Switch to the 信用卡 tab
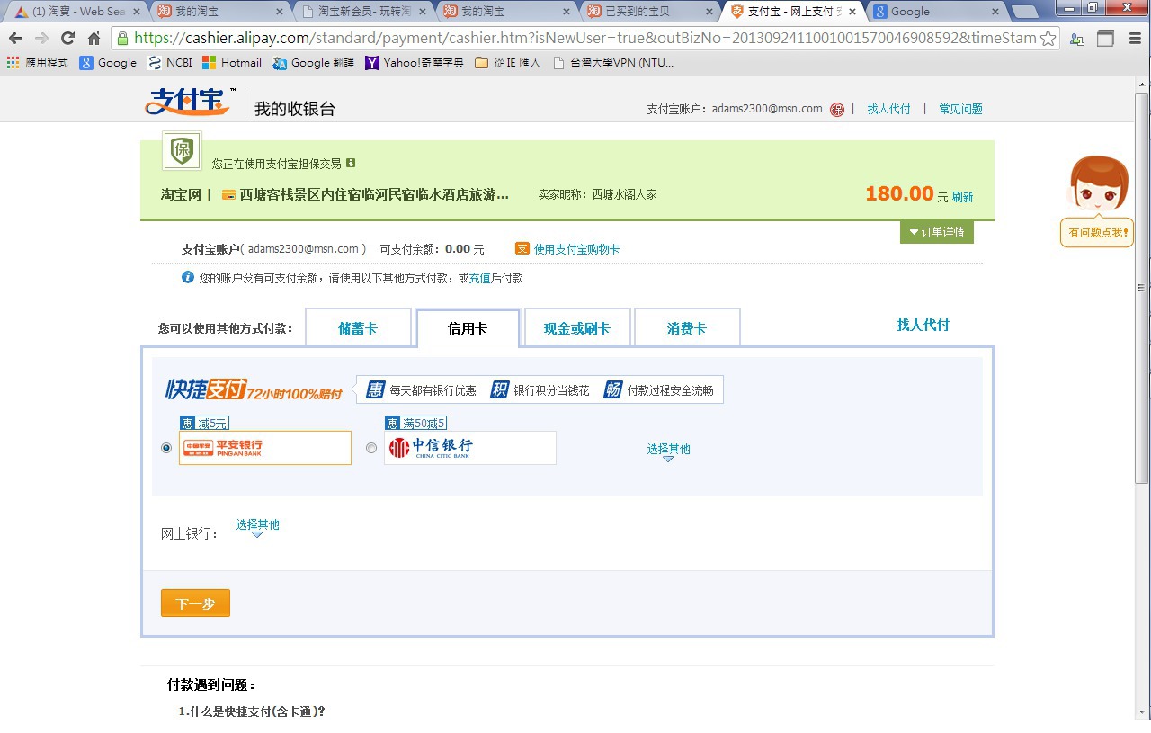Screen dimensions: 1151x733 468,328
